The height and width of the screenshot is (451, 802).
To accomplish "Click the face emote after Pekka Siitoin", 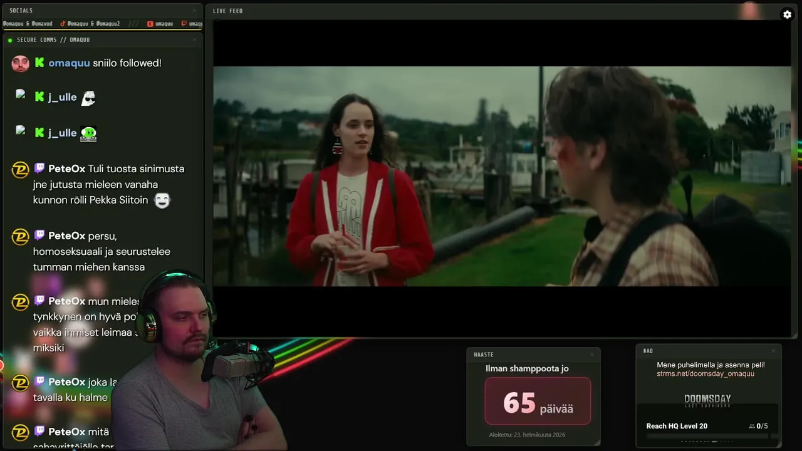I will pos(162,200).
